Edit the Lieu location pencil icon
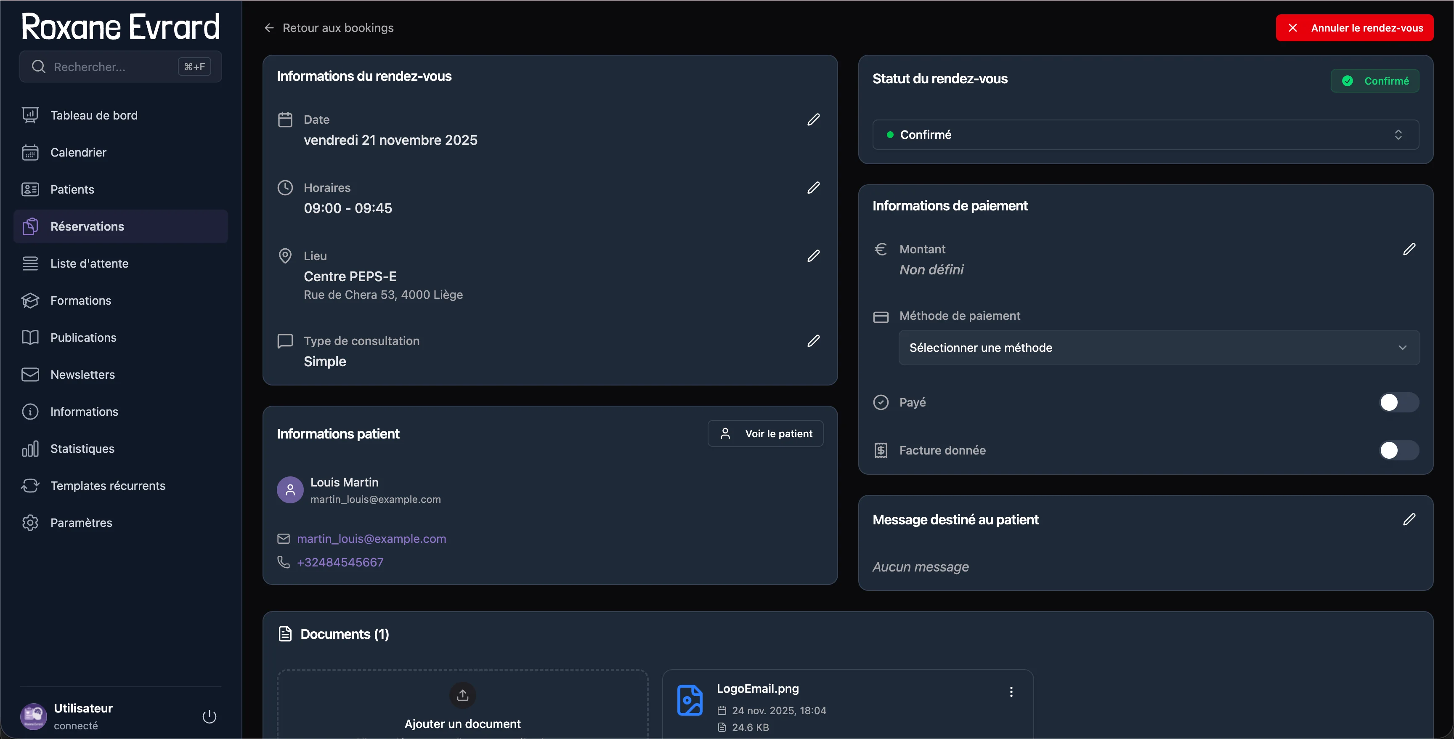 tap(813, 256)
